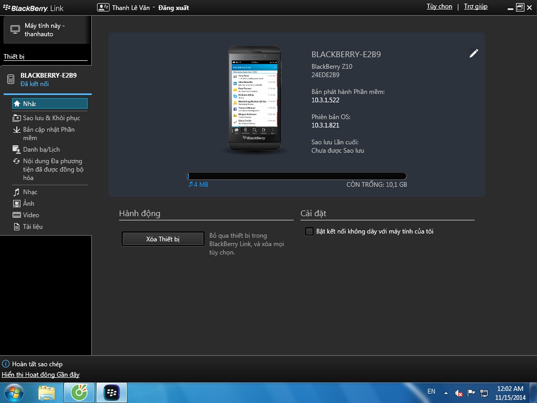This screenshot has width=537, height=403.
Task: Open the Tùy chọn options link
Action: pos(439,6)
